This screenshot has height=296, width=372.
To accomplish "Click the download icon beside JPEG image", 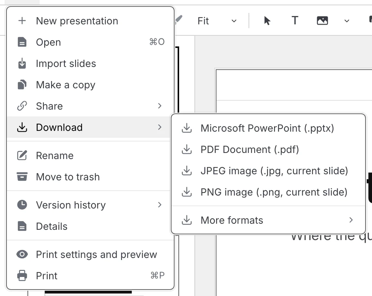I will [187, 171].
